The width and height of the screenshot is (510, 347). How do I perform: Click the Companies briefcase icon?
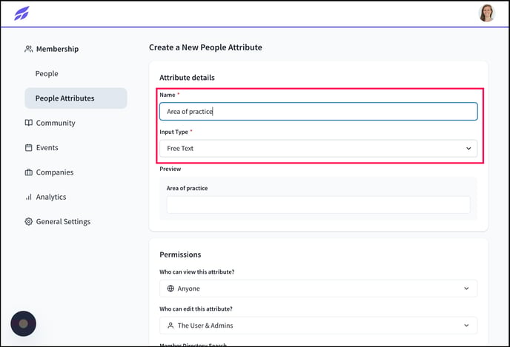29,172
